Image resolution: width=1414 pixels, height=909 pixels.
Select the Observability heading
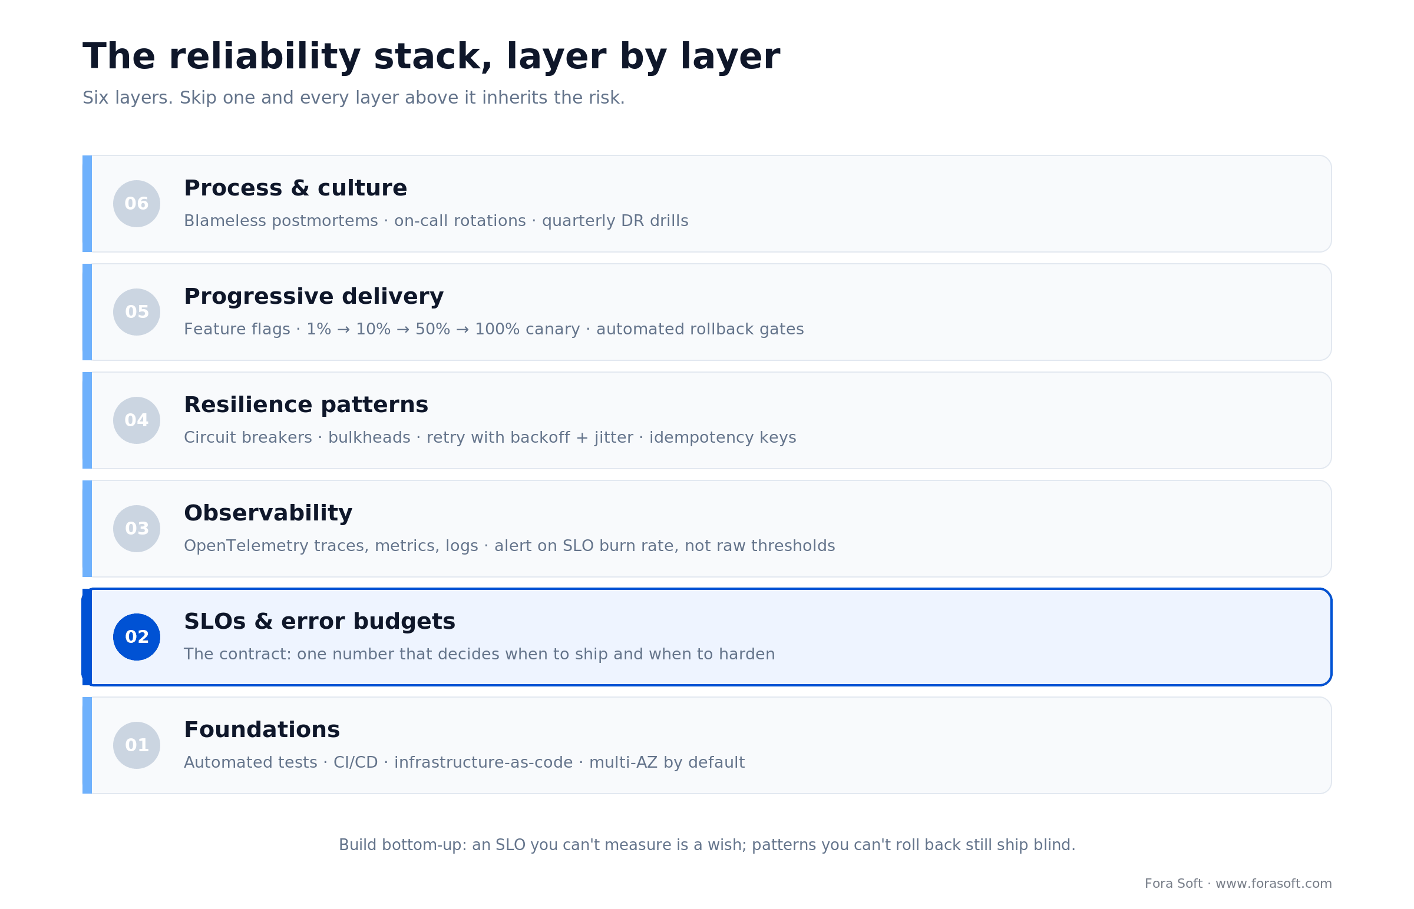pyautogui.click(x=268, y=513)
